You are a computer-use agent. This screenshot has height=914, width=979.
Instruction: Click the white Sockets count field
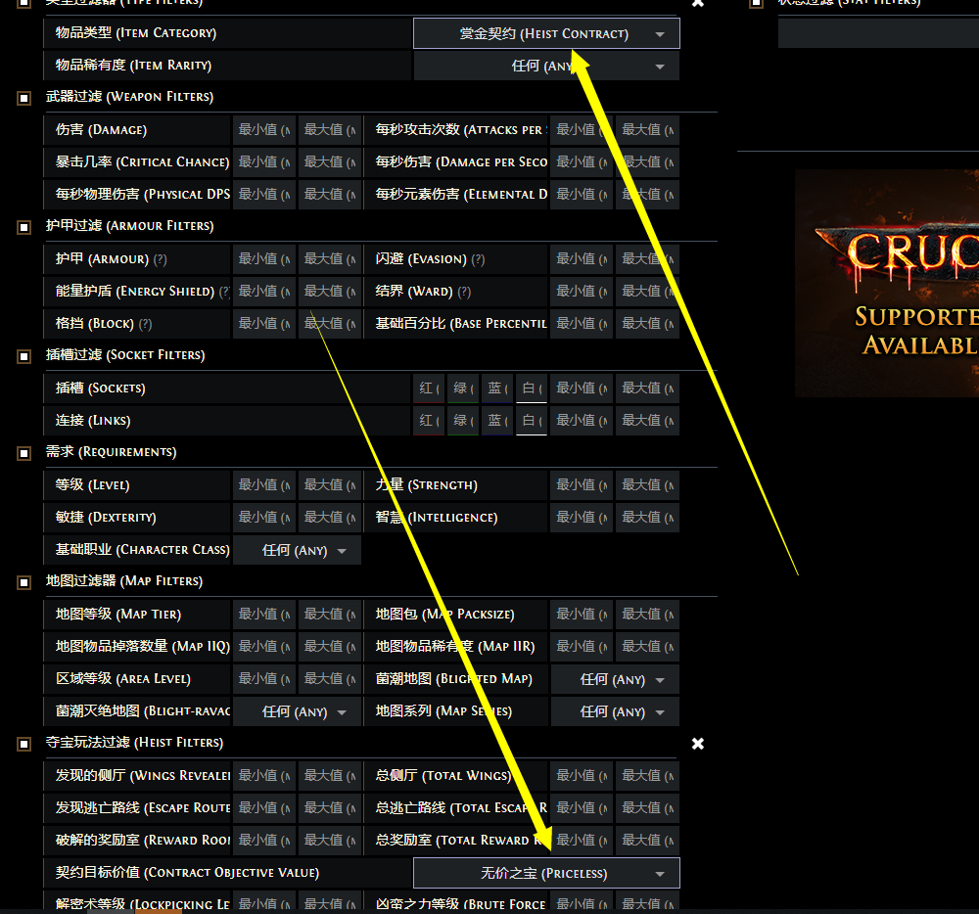[x=532, y=388]
